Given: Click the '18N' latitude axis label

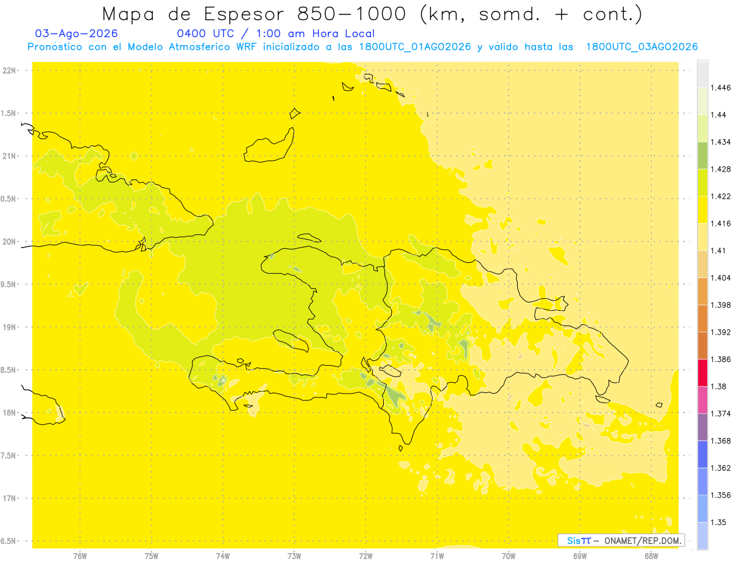Looking at the screenshot, I should (9, 413).
